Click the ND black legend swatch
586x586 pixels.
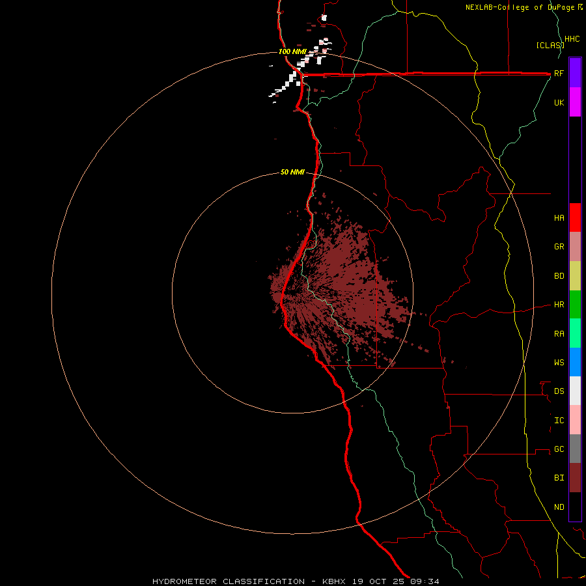[575, 507]
